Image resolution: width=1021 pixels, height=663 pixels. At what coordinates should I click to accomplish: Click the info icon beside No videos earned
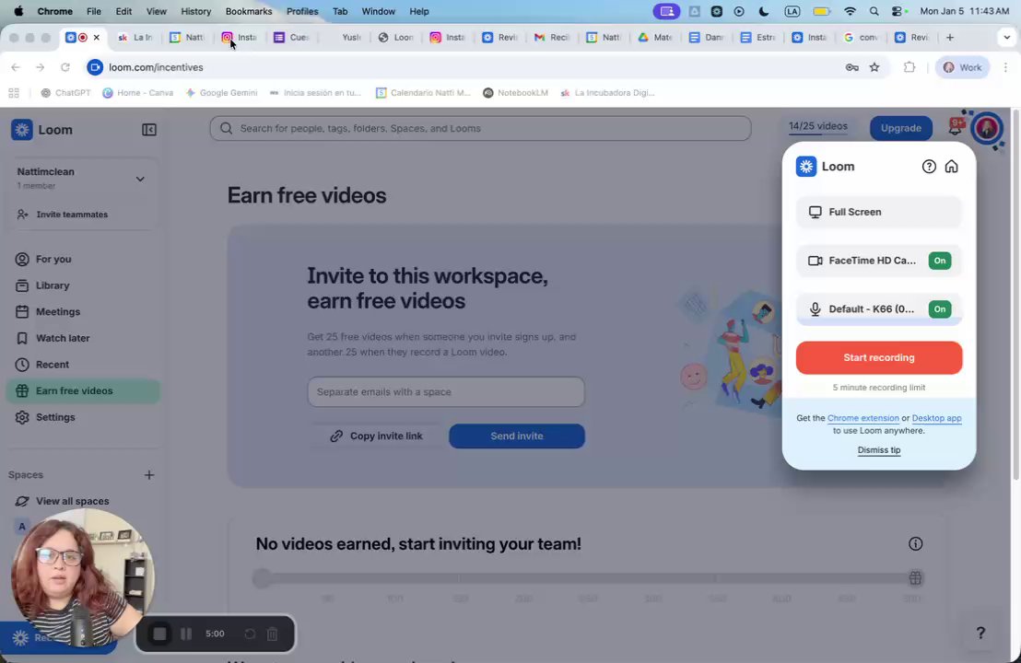916,544
